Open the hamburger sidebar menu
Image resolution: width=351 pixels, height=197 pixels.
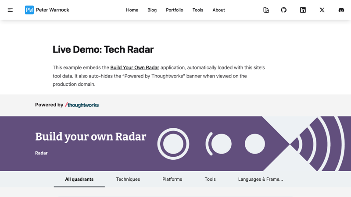pyautogui.click(x=10, y=10)
